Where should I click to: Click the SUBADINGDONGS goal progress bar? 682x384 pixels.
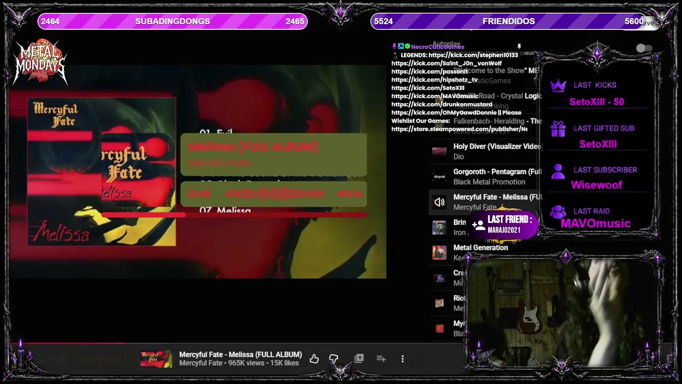click(172, 21)
